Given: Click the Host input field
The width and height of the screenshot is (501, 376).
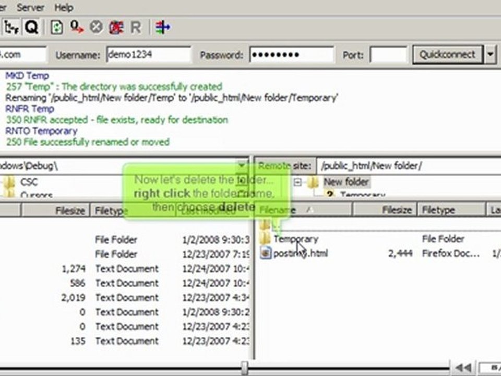Looking at the screenshot, I should [22, 55].
